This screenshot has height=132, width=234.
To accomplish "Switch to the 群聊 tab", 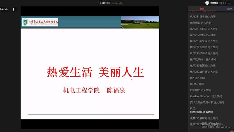I will tap(202, 9).
